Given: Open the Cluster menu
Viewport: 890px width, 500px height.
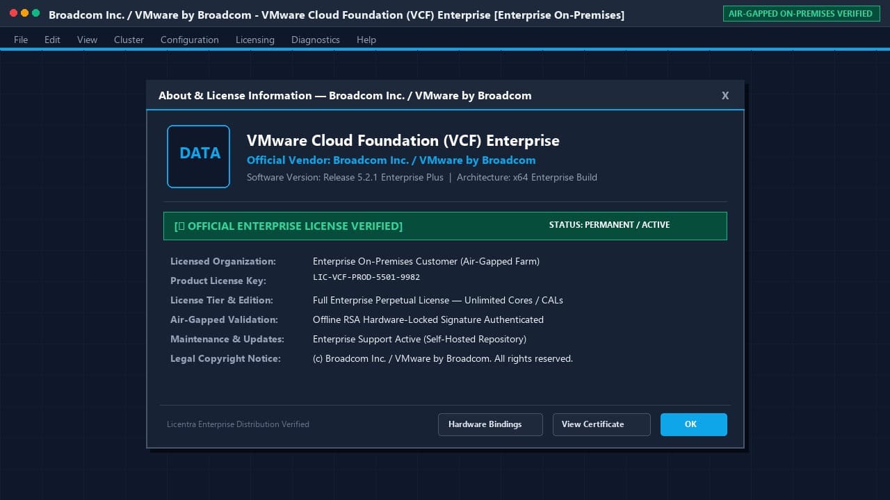Looking at the screenshot, I should [129, 40].
